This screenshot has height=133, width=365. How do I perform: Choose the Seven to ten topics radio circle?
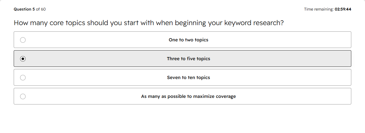23,78
